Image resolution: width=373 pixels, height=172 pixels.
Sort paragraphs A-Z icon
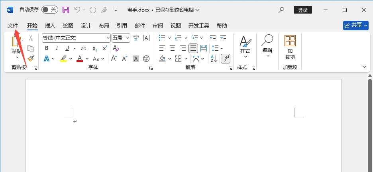[x=214, y=59]
